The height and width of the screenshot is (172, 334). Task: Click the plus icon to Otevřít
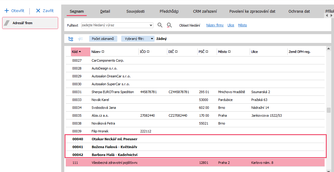pos(7,11)
